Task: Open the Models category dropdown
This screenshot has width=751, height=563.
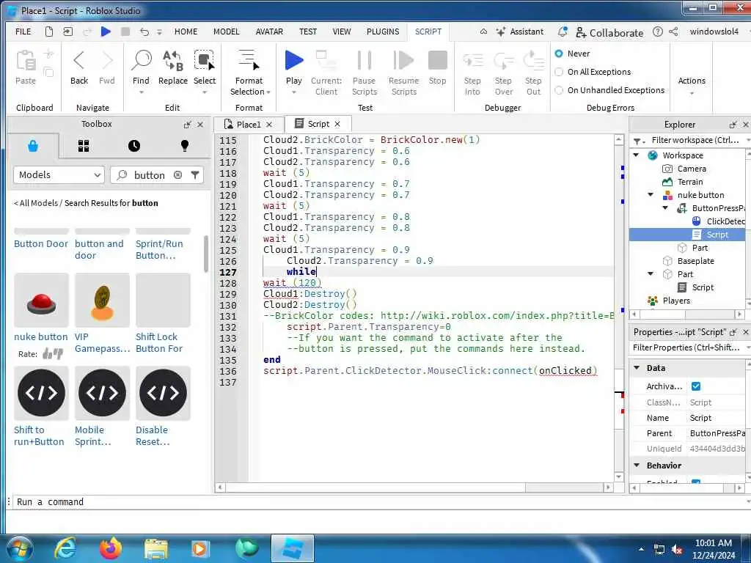Action: point(59,174)
